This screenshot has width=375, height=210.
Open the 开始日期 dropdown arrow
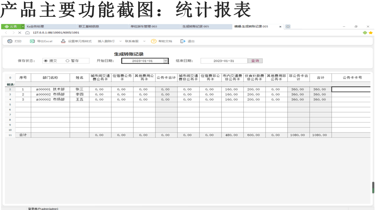tap(165, 61)
